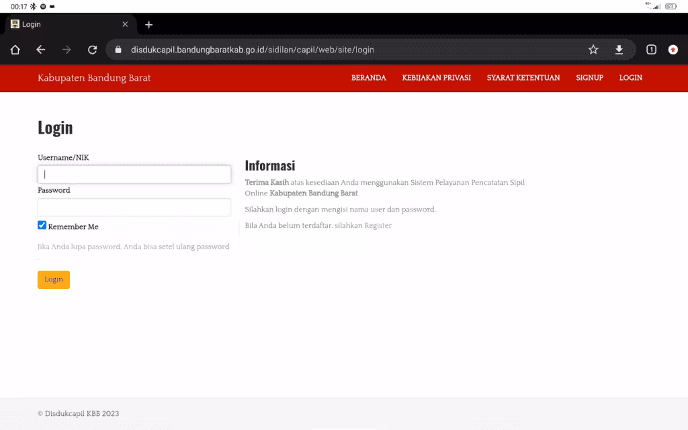
Task: Click the forward arrow in the toolbar
Action: 67,50
